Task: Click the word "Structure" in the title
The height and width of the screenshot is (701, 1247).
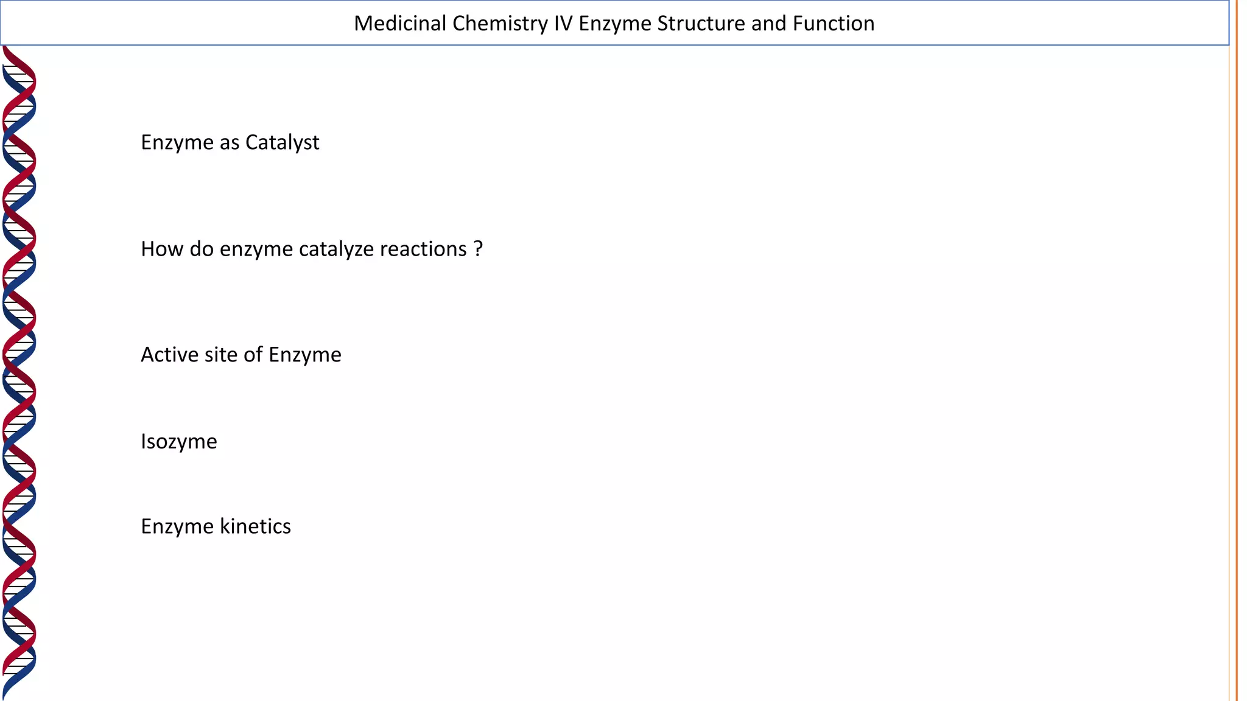Action: 701,23
